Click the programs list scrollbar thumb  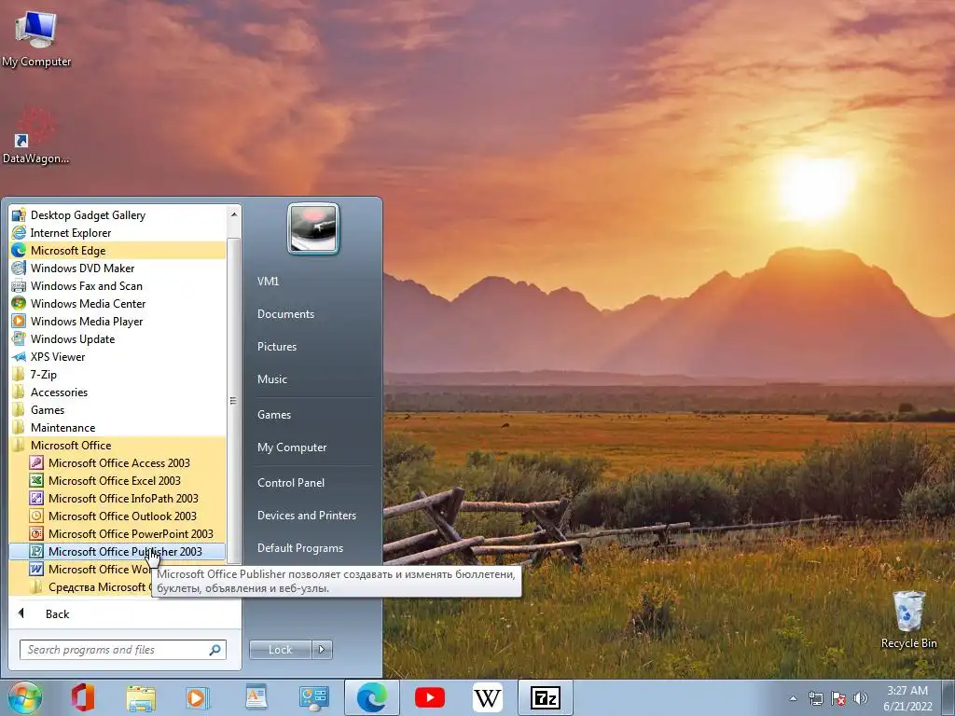point(234,401)
